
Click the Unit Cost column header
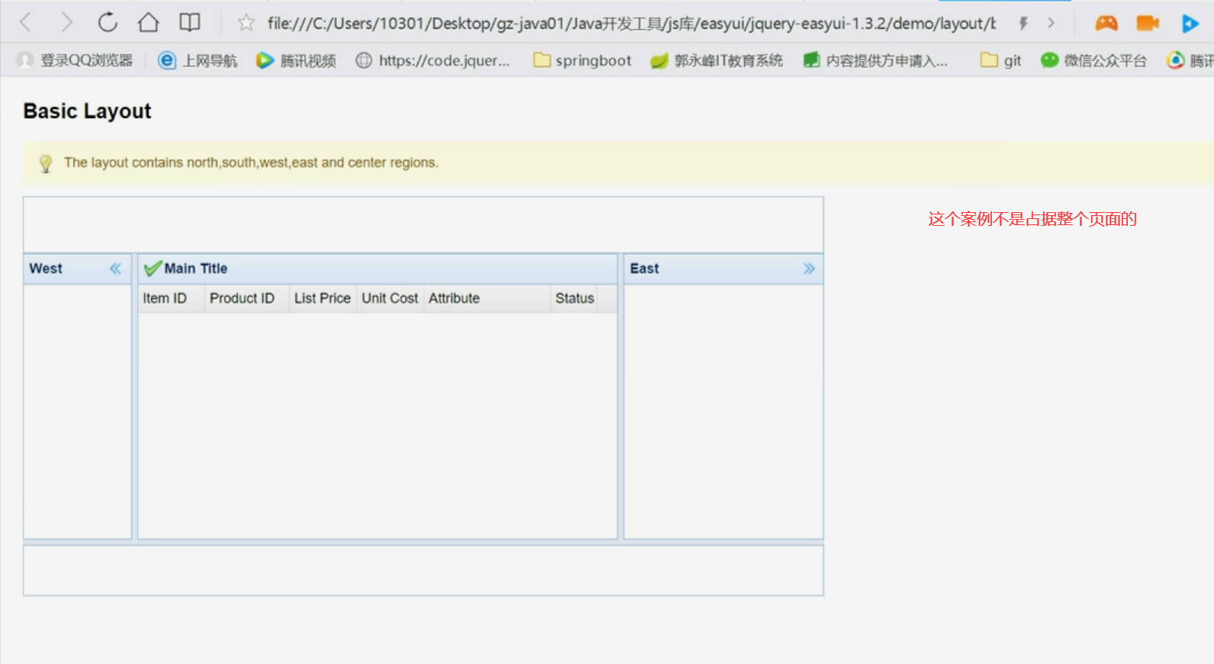(390, 298)
